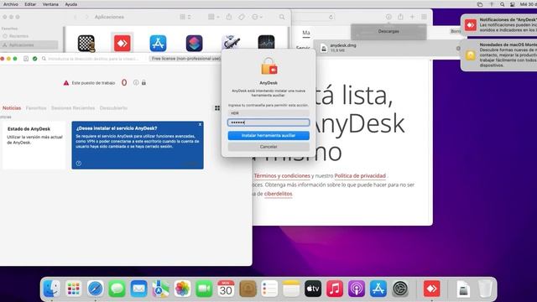Open the Shortcuts app in the Finder window
Screen dimensions: 537x302
[194, 44]
